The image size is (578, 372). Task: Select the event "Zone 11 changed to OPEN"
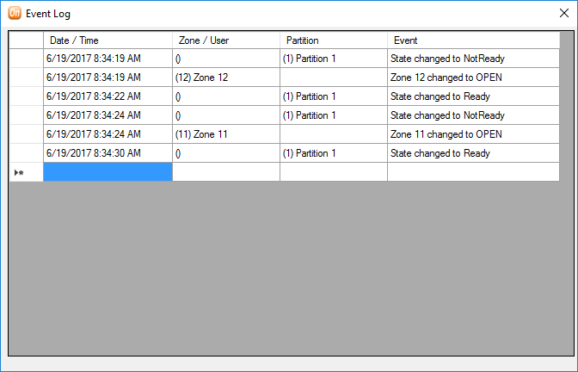pos(473,134)
